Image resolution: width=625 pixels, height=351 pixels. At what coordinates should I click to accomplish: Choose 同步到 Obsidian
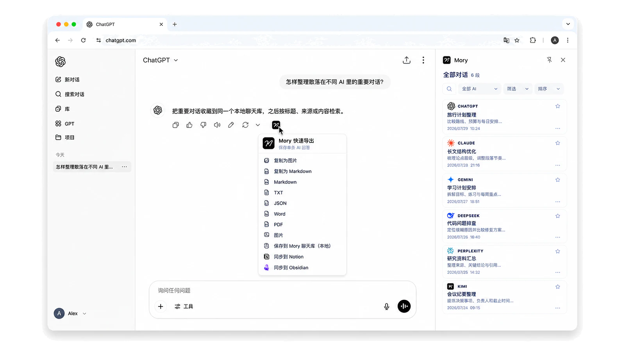(302, 268)
